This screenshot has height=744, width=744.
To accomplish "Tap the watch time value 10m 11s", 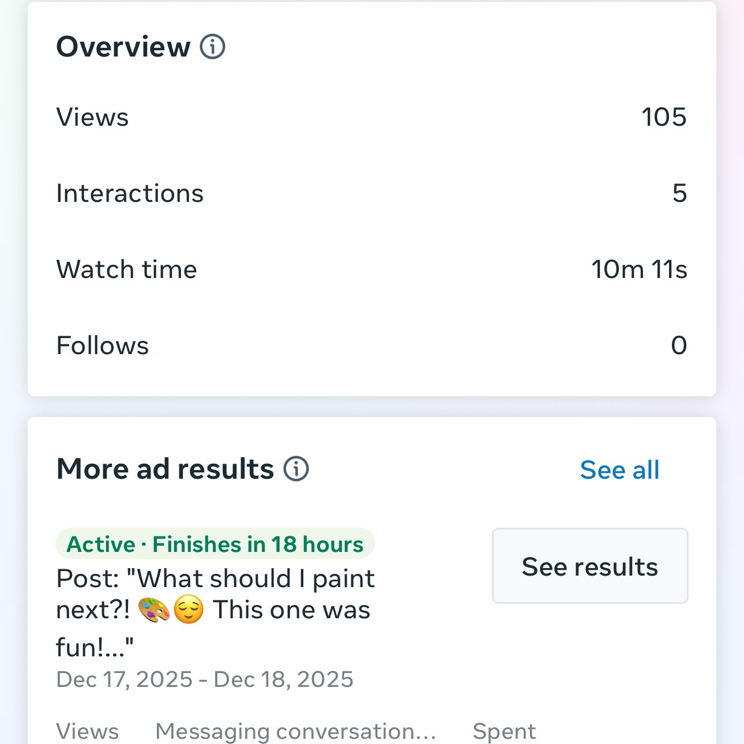I will point(639,269).
